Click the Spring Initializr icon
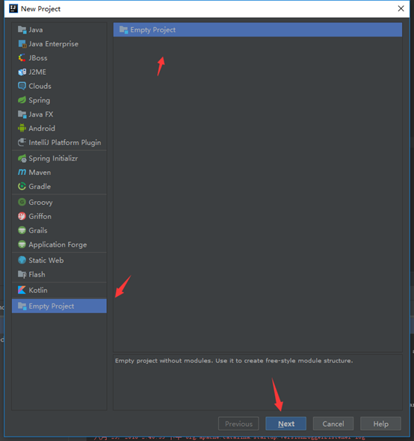This screenshot has width=414, height=441. [22, 158]
